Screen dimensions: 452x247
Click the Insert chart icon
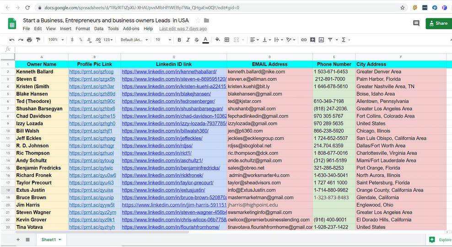322,40
